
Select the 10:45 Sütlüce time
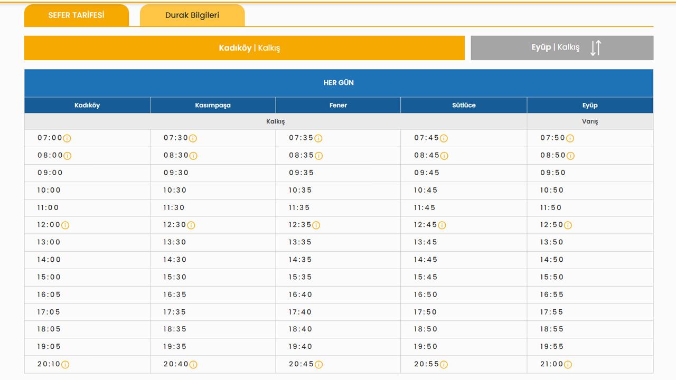tap(426, 190)
